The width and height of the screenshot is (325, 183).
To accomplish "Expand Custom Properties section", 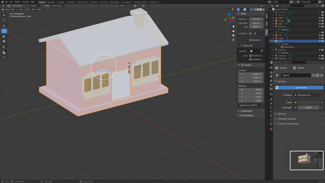I will coord(276,124).
